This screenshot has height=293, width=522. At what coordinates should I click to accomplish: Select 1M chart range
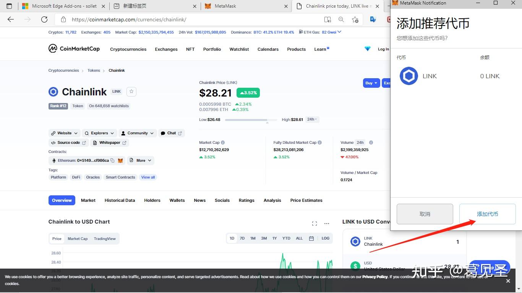tap(253, 238)
